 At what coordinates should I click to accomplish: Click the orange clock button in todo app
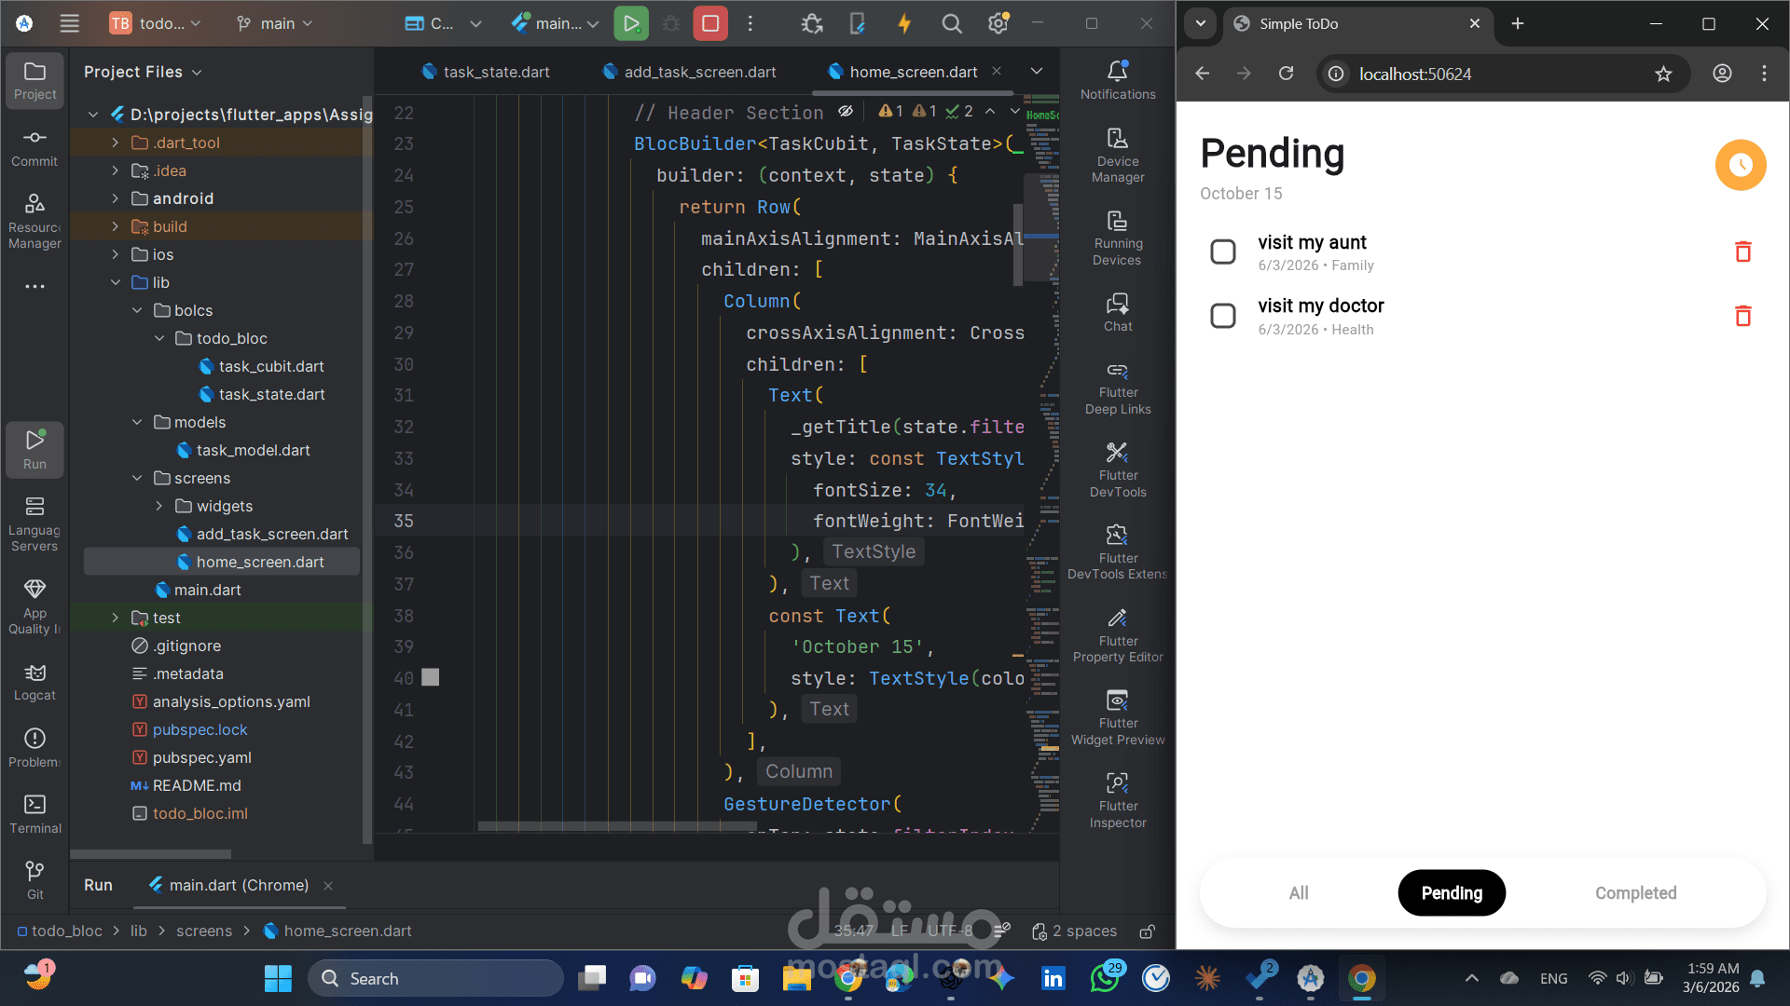pyautogui.click(x=1740, y=165)
